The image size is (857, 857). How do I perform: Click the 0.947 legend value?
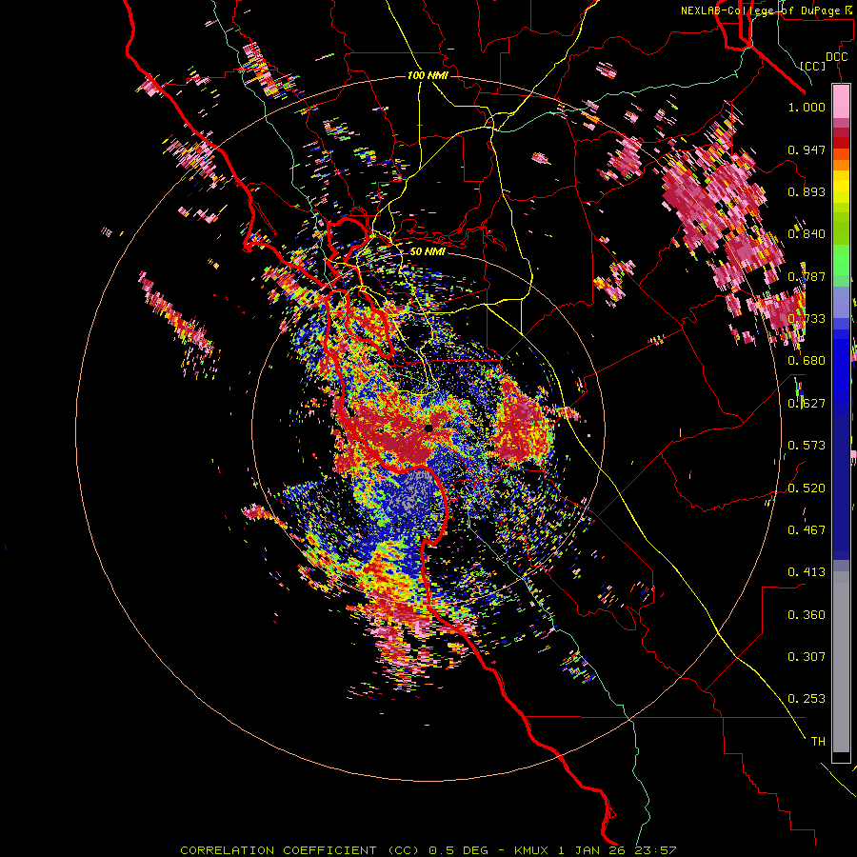(x=807, y=149)
